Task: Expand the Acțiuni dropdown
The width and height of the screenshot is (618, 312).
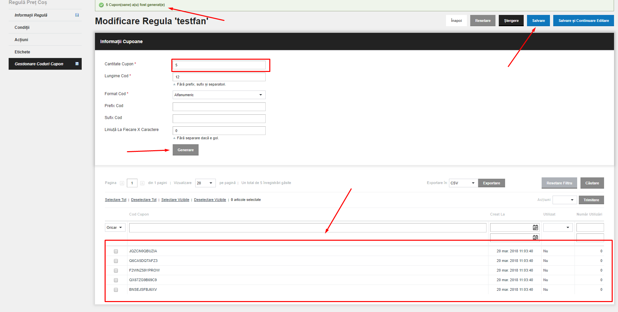Action: [x=565, y=200]
